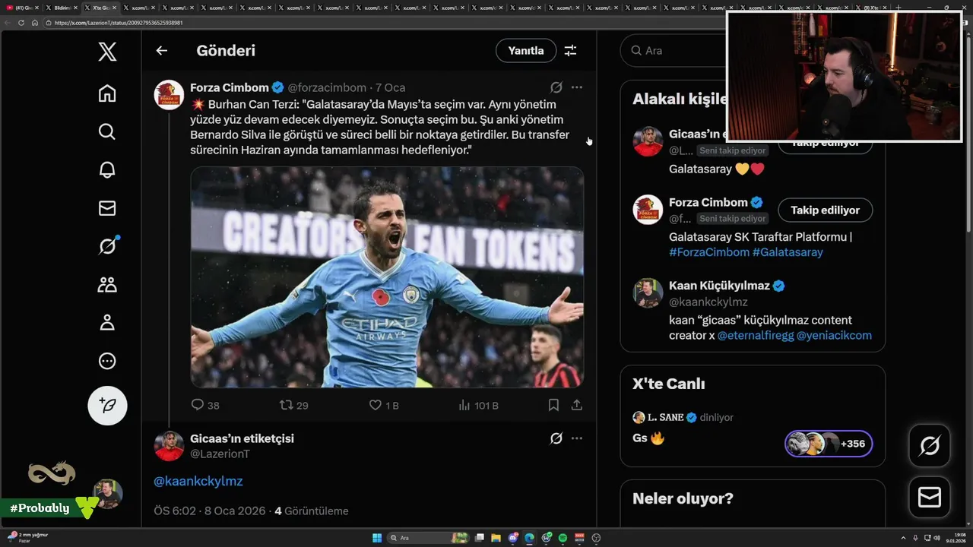View post analytics showing 101 B

pos(478,405)
